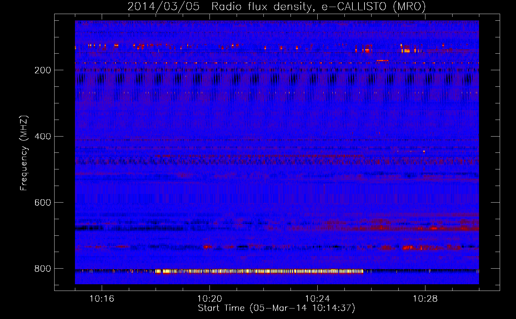Click the 400 frequency tick label

point(43,136)
